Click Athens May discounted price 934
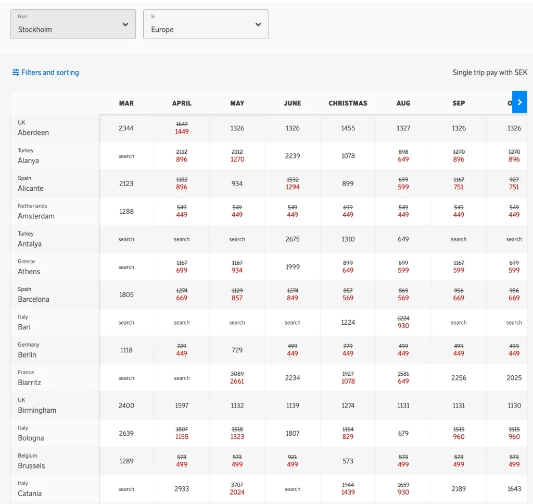This screenshot has height=504, width=533. click(x=237, y=270)
